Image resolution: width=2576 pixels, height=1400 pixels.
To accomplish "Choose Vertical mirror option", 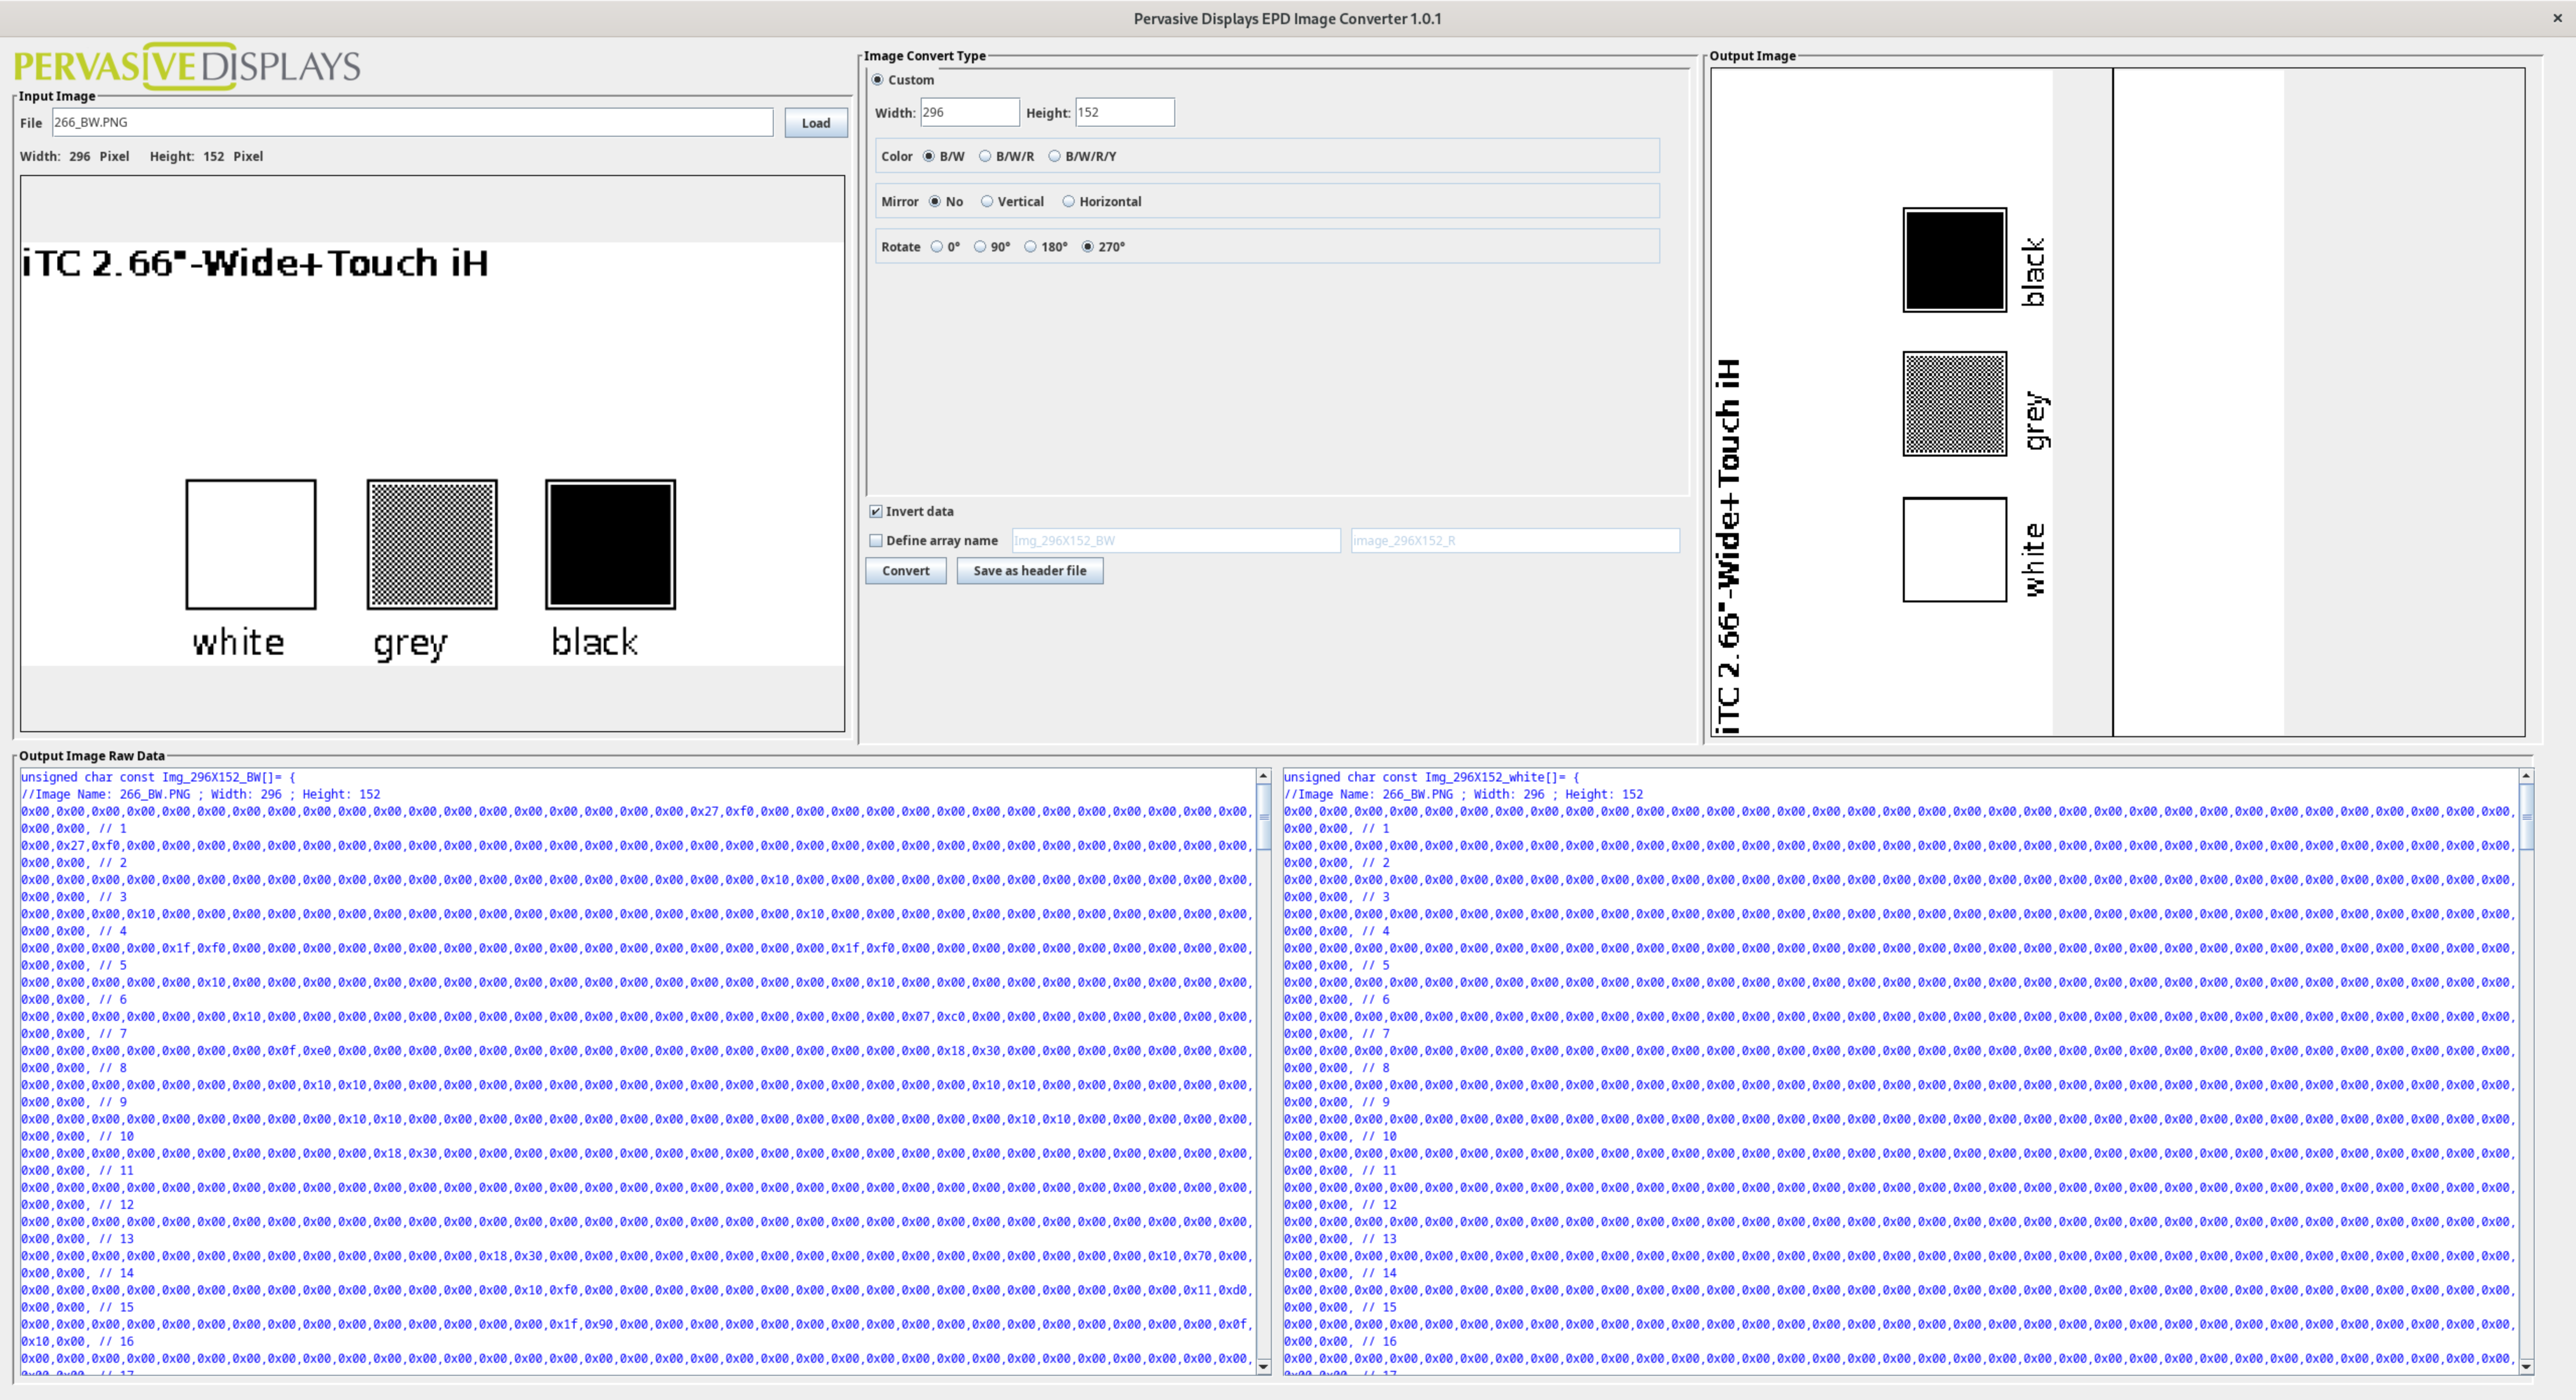I will pos(987,201).
